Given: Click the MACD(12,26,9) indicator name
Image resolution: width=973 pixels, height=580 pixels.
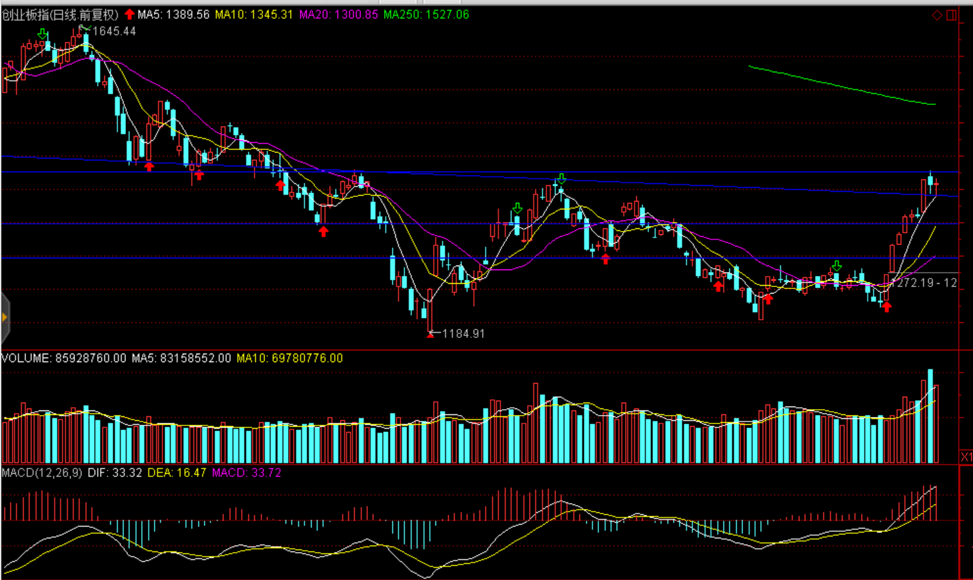Looking at the screenshot, I should click(x=42, y=472).
